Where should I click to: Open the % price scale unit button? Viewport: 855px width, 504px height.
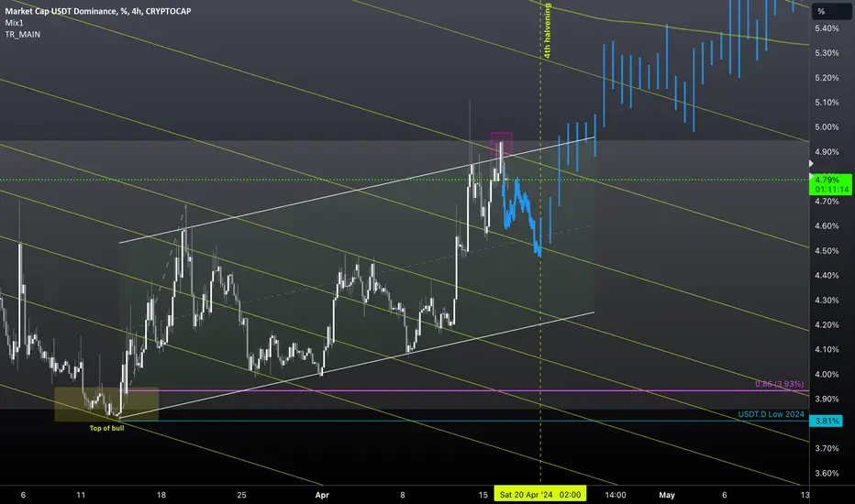coord(830,11)
